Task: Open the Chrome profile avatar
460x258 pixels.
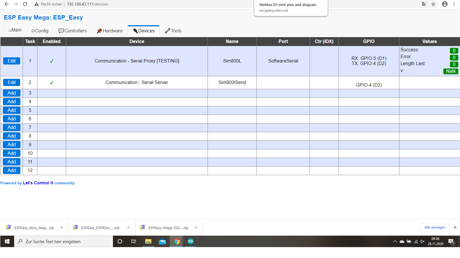Action: (x=445, y=4)
